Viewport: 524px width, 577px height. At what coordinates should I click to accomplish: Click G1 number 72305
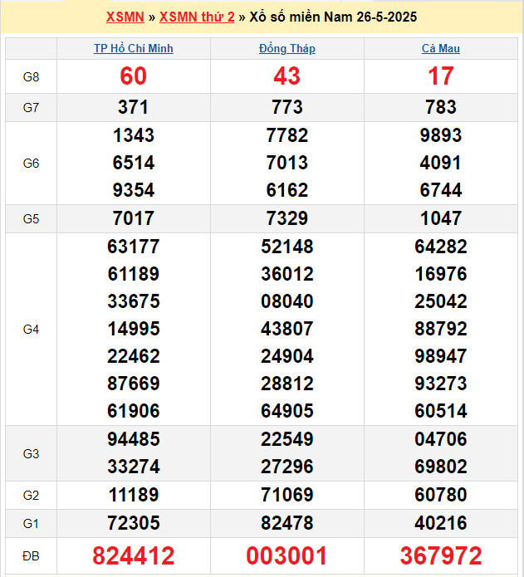click(x=134, y=523)
